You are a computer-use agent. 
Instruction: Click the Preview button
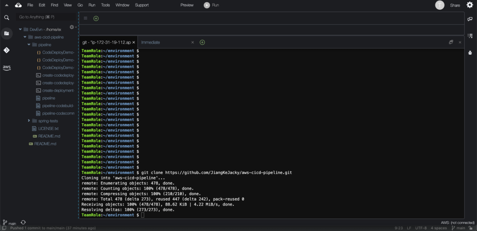click(187, 5)
